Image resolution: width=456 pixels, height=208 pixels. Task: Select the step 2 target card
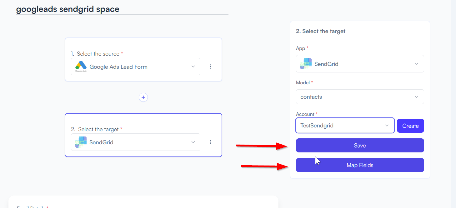[x=143, y=135]
